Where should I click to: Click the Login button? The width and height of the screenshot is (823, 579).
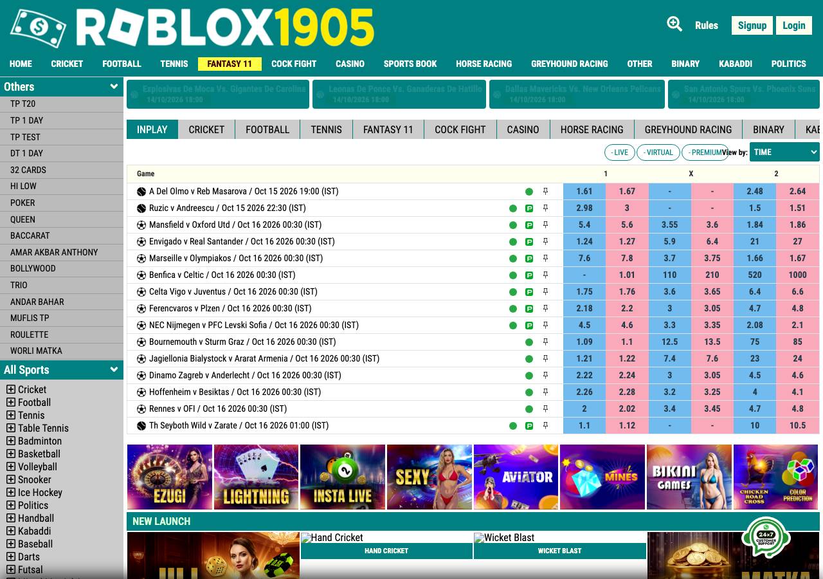(794, 25)
